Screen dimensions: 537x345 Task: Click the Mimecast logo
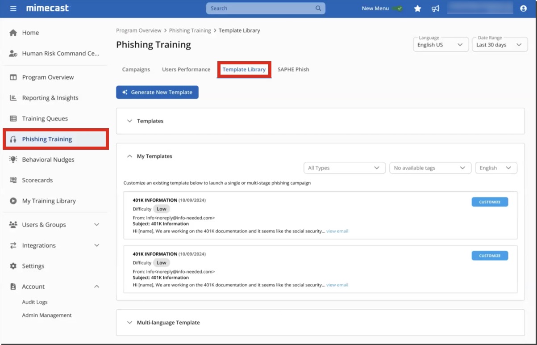click(x=48, y=8)
